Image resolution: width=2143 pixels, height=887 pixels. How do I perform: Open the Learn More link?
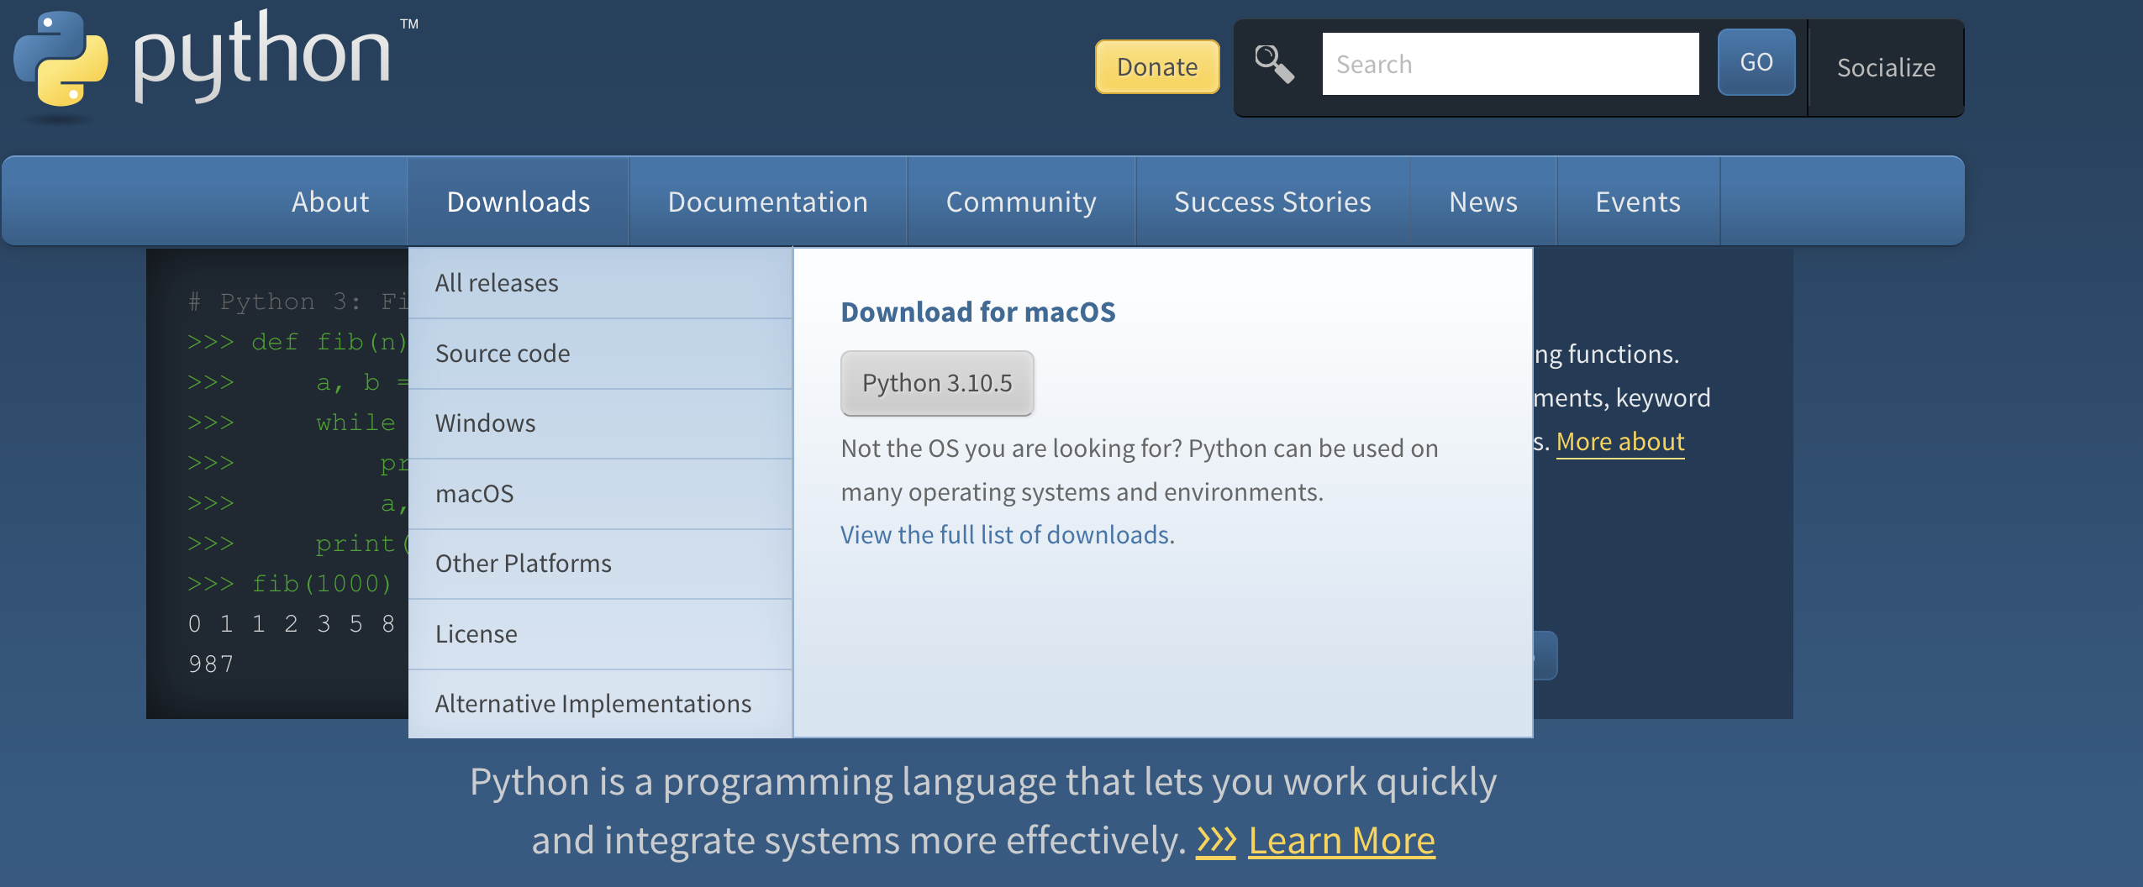1341,839
